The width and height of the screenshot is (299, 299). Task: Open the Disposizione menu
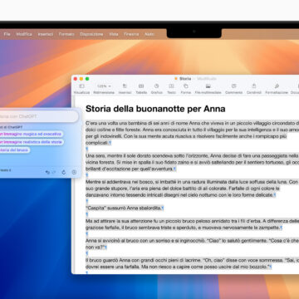point(91,34)
